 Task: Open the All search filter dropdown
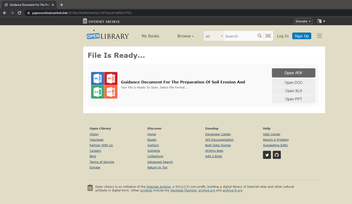(x=214, y=36)
